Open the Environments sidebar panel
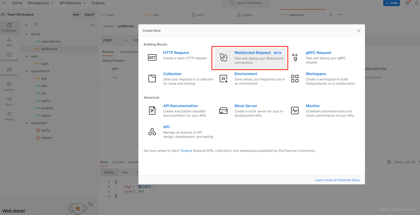The image size is (420, 215). [x=9, y=57]
